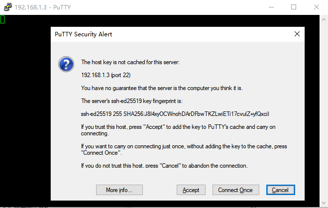This screenshot has width=328, height=208.
Task: Click the terminal scrollbar down arrow
Action: (x=324, y=203)
